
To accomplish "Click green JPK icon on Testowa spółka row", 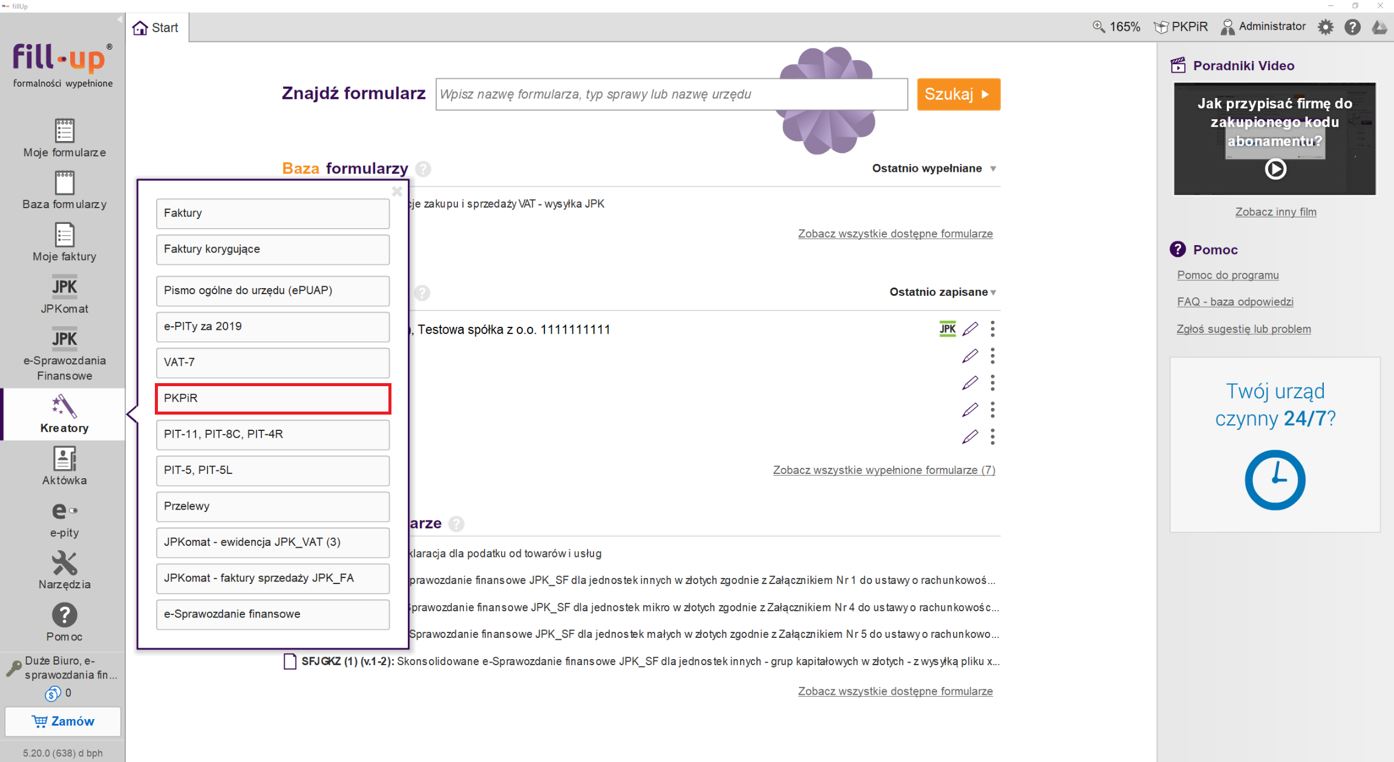I will coord(947,329).
